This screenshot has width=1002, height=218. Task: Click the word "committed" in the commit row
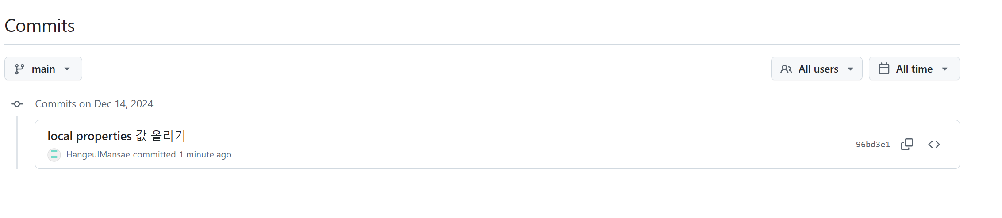point(154,155)
